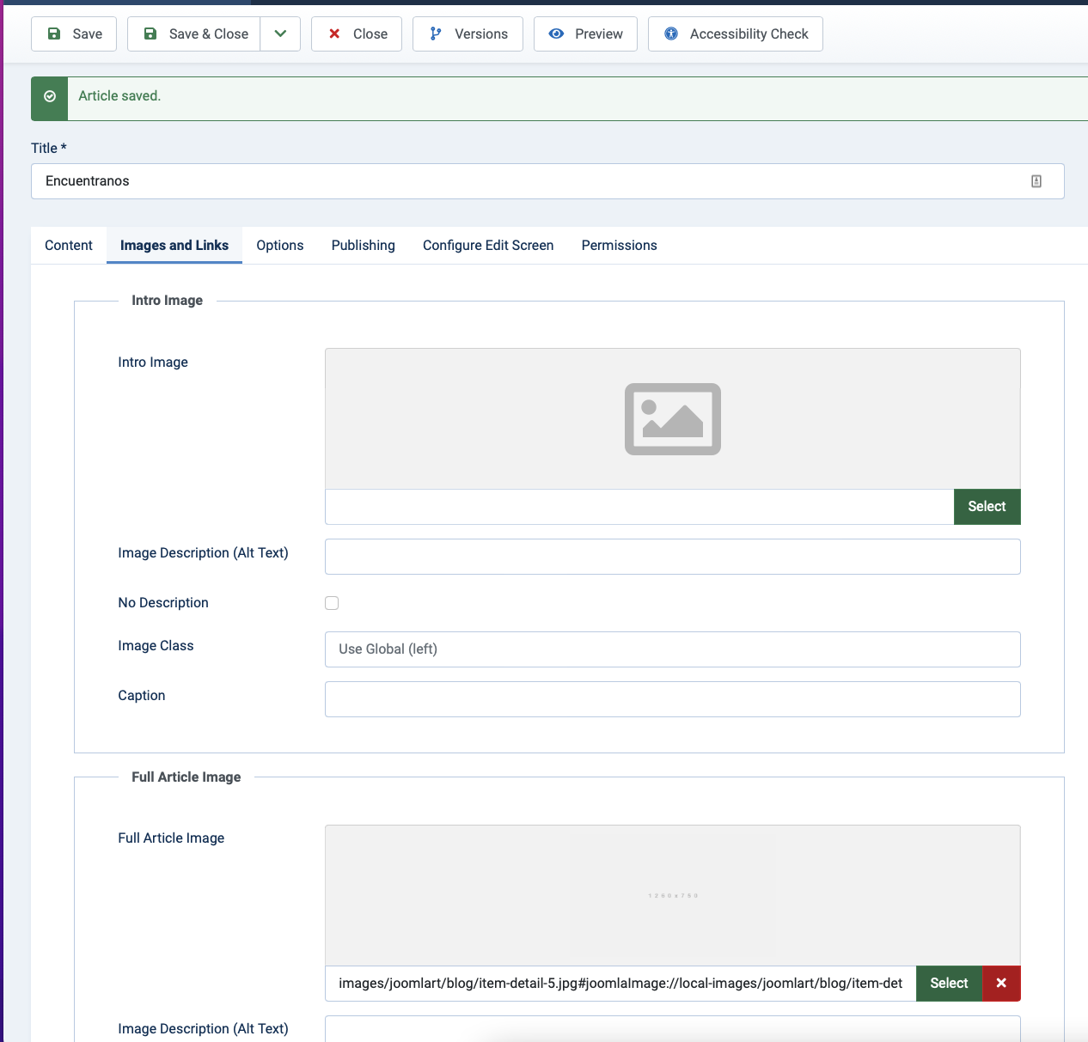Run the Accessibility Check
The height and width of the screenshot is (1042, 1088).
tap(736, 34)
